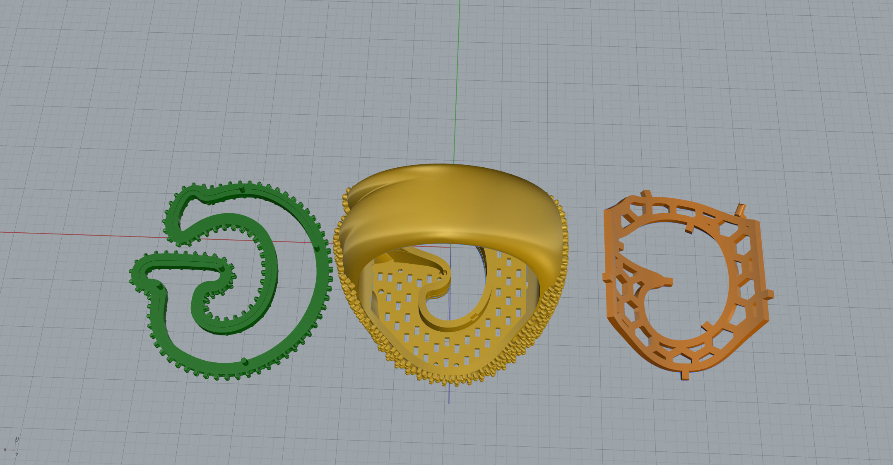
Task: Click the z label of axis icon
Action: click(x=17, y=455)
